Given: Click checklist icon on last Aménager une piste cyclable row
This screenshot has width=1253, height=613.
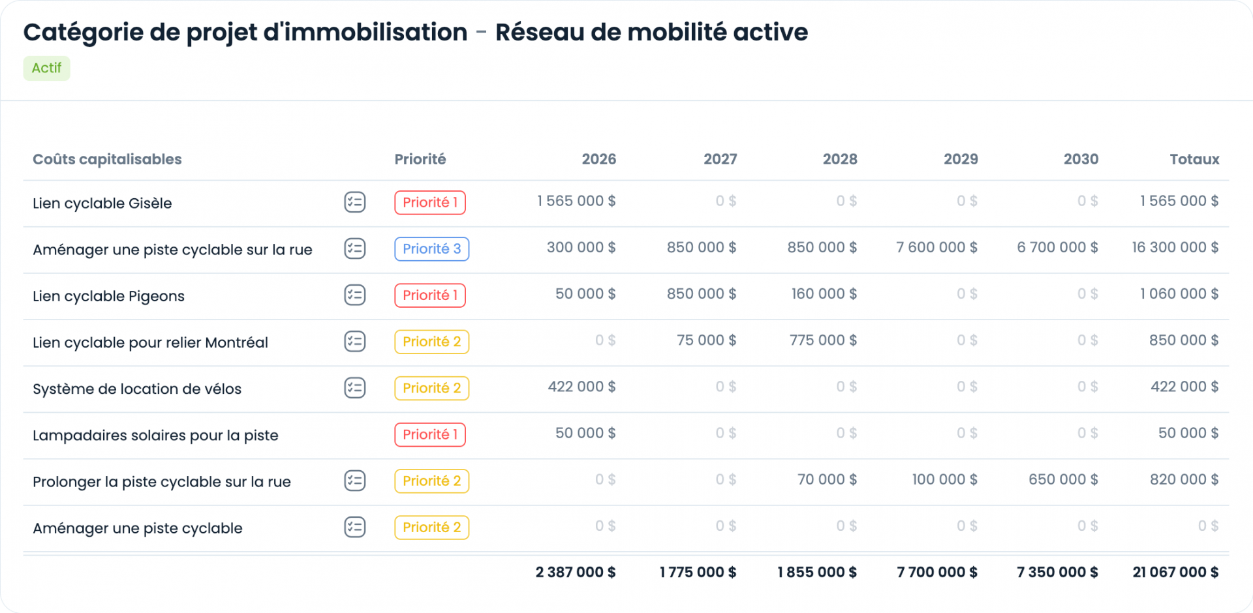Looking at the screenshot, I should pos(355,527).
